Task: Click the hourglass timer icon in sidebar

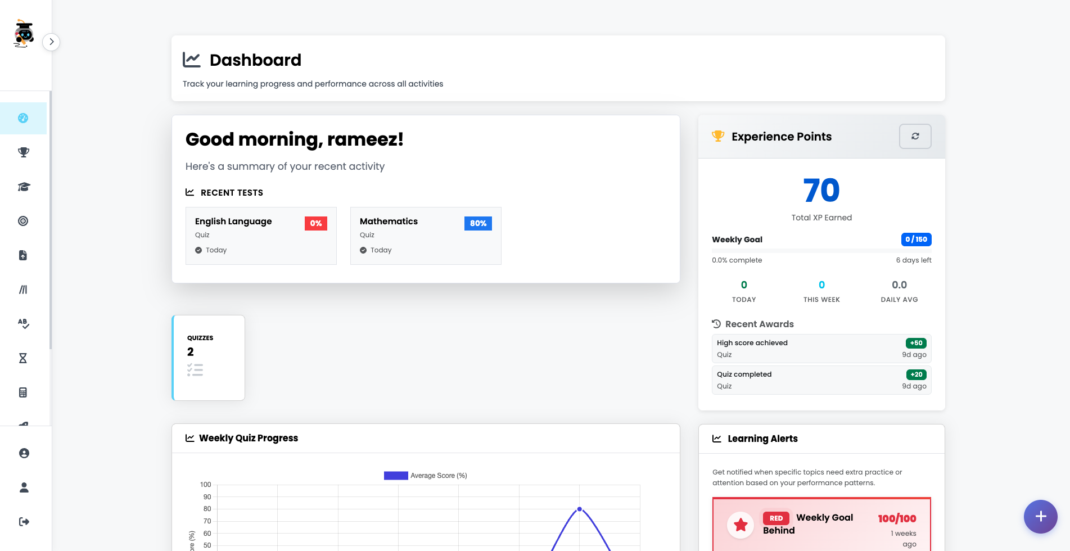Action: pyautogui.click(x=23, y=358)
